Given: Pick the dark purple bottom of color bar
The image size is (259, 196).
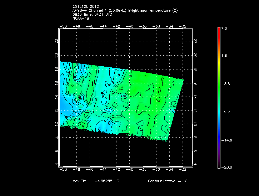Looking at the screenshot, I should [219, 164].
